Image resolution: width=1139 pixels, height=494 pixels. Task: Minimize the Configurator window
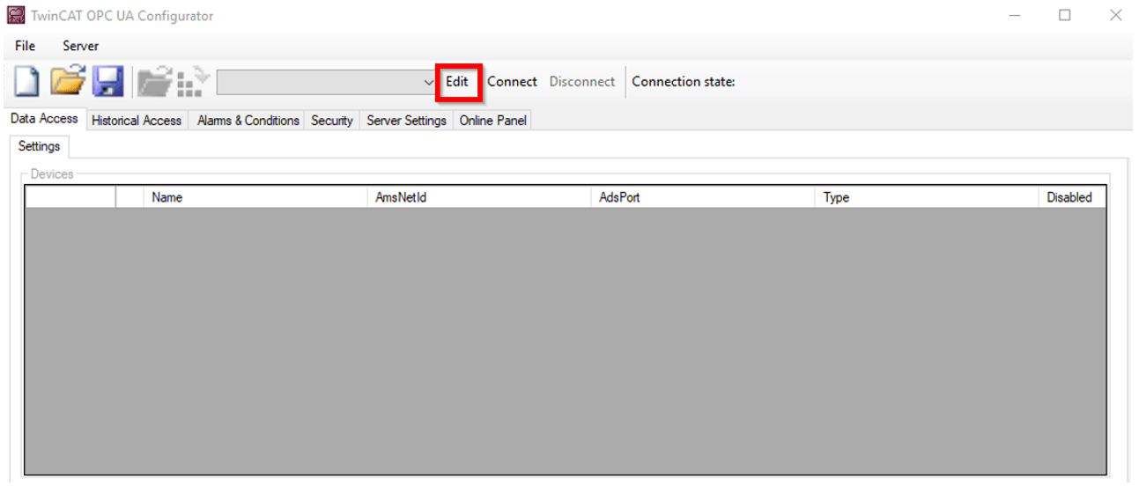(x=1015, y=16)
